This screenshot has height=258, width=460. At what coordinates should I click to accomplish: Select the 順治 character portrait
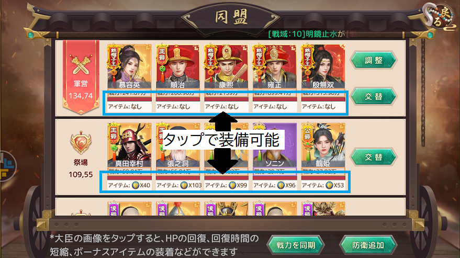178,66
